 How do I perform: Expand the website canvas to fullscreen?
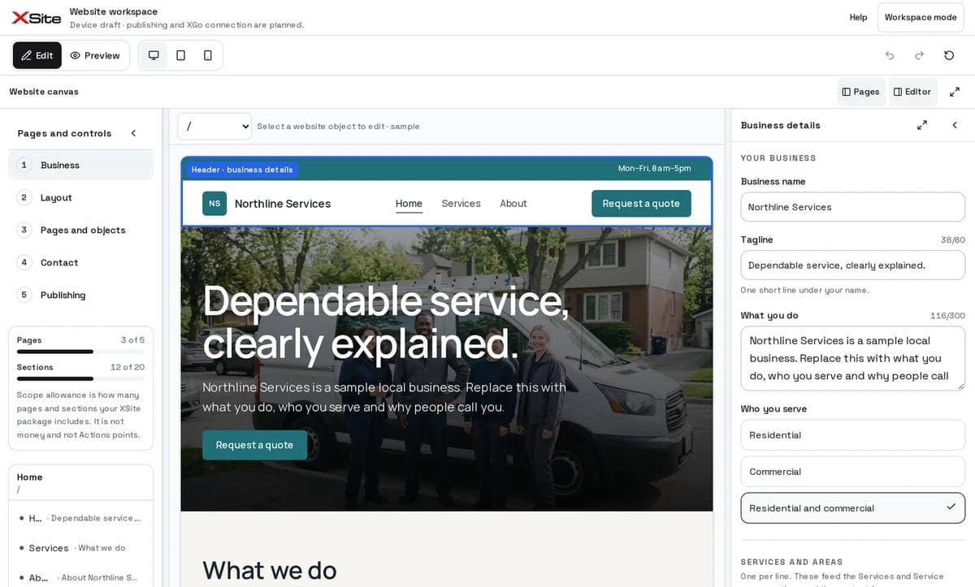[955, 92]
